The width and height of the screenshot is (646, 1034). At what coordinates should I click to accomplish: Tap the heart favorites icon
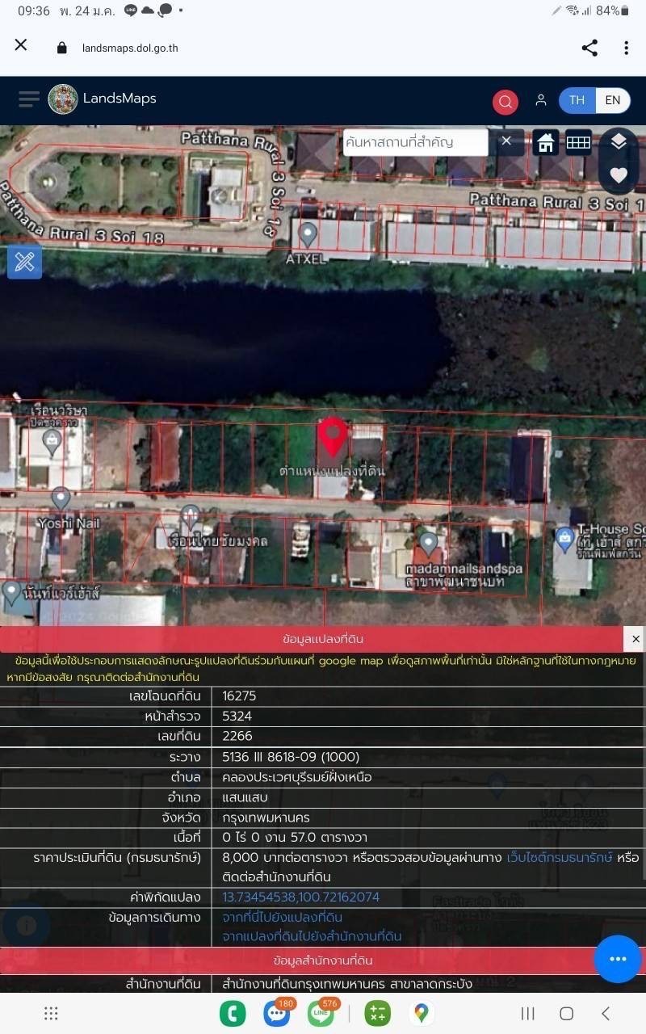(x=619, y=175)
